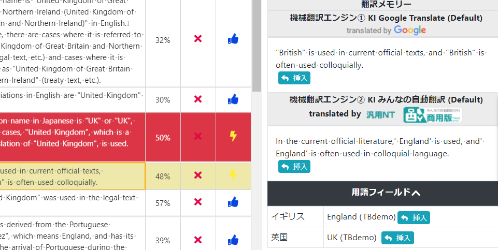Click the thumbs-up icon in the 57% row
Screen dimensions: 498x250
[233, 202]
